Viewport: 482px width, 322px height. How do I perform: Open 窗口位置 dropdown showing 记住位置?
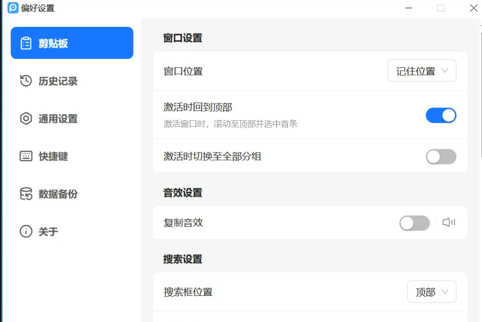click(x=422, y=71)
